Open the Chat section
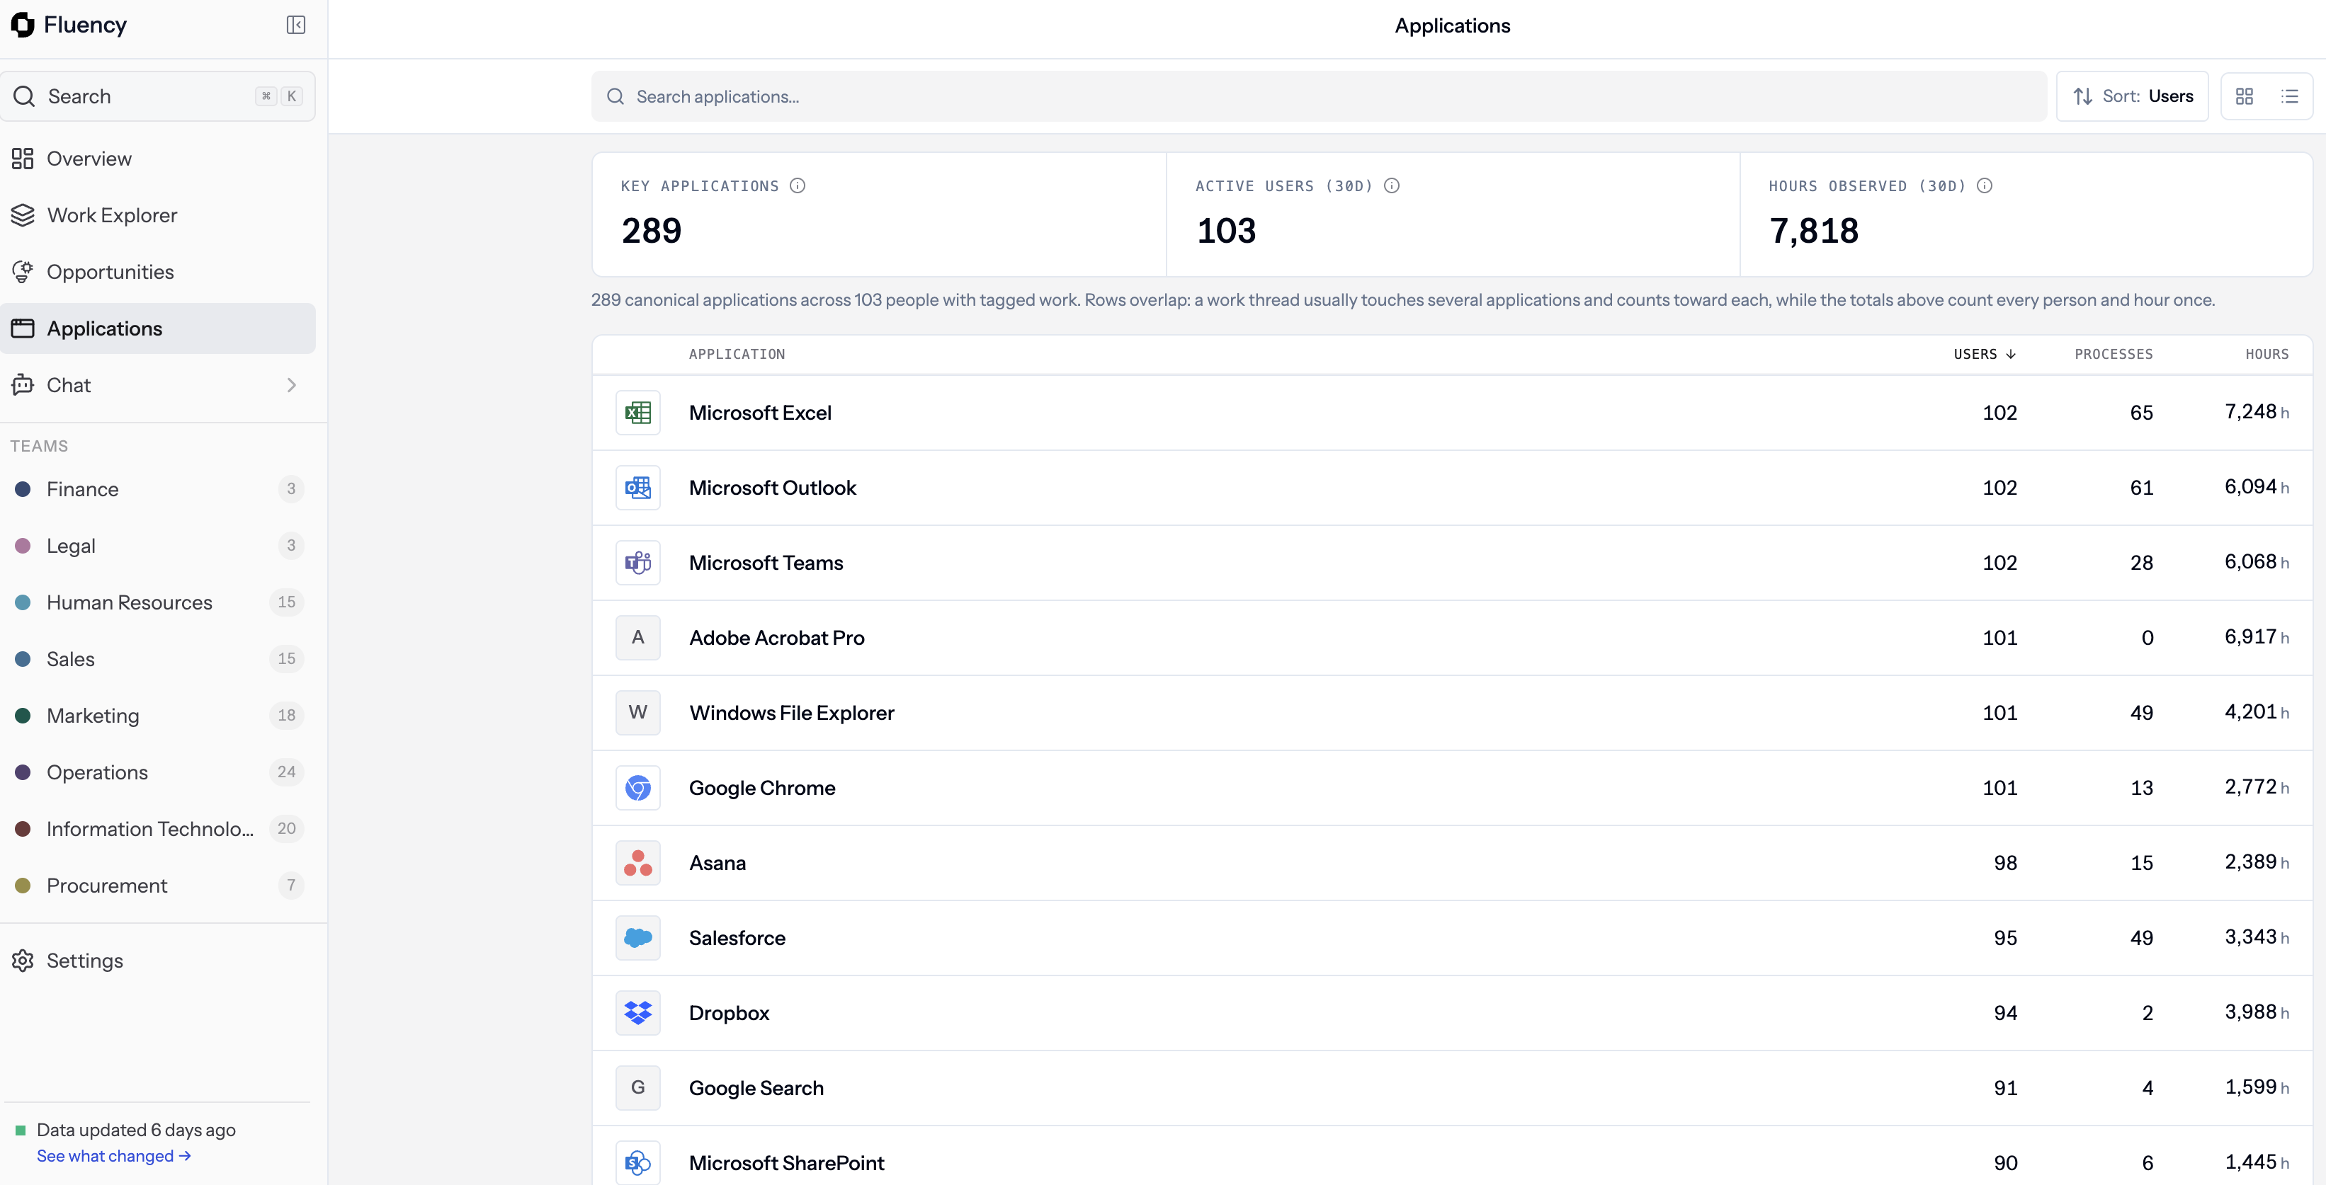The height and width of the screenshot is (1185, 2326). (x=158, y=385)
